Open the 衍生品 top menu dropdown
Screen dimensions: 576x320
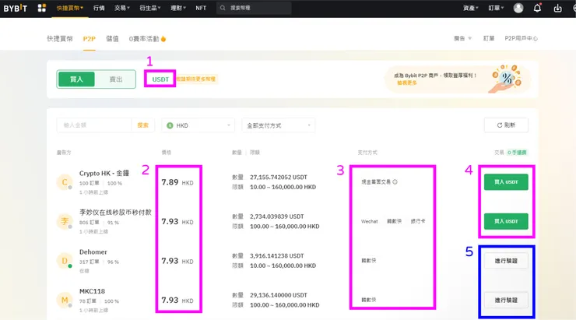coord(150,8)
